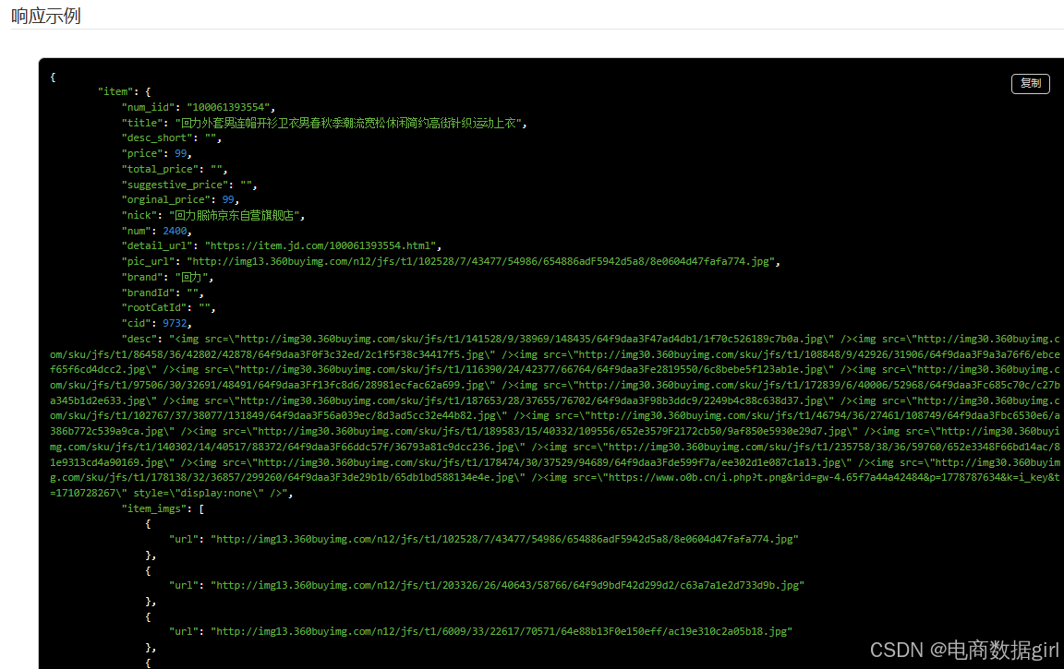Click the "rootCatId" line

click(x=168, y=307)
